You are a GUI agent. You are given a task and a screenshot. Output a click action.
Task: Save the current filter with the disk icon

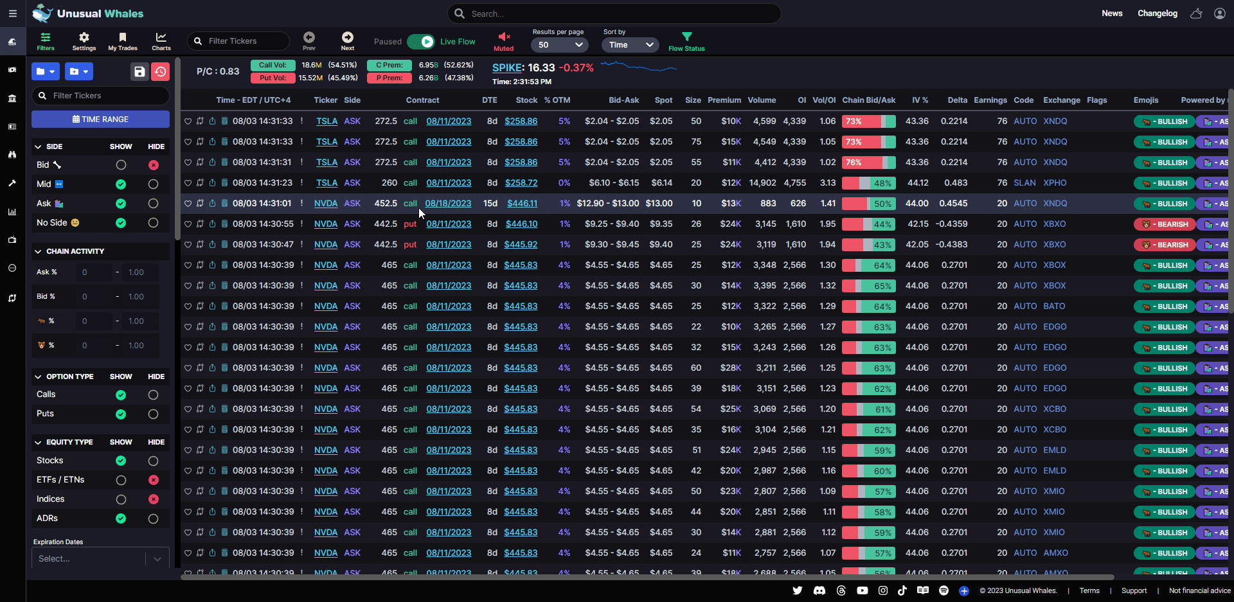[x=139, y=71]
